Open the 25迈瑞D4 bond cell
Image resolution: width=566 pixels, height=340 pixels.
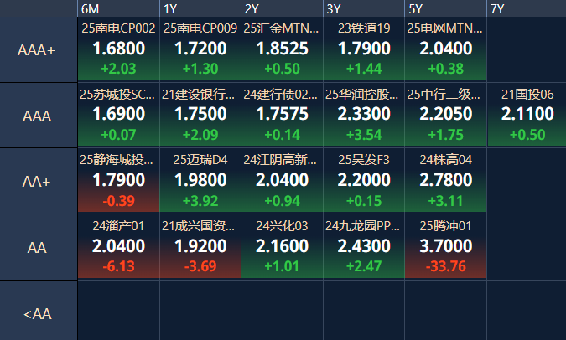tap(200, 181)
